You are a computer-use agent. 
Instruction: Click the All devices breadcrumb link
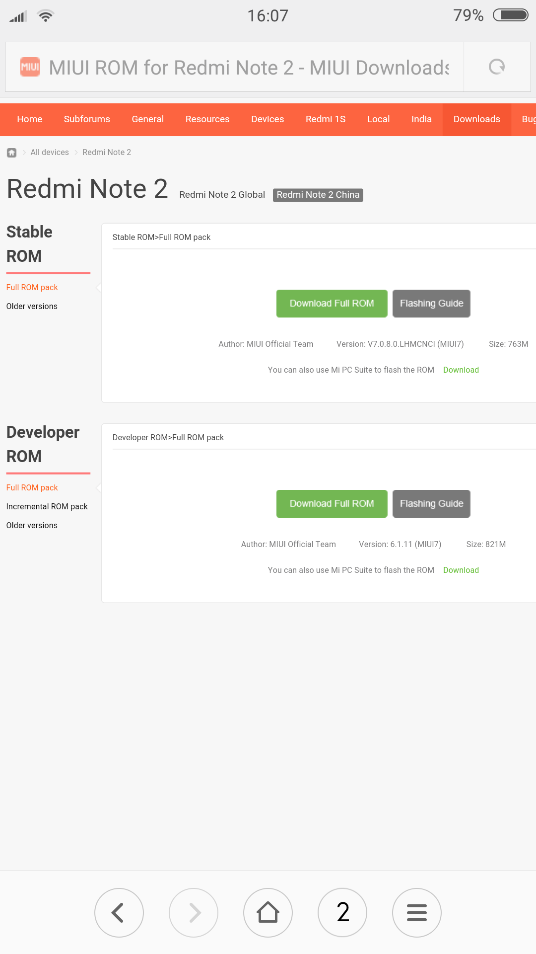(50, 153)
